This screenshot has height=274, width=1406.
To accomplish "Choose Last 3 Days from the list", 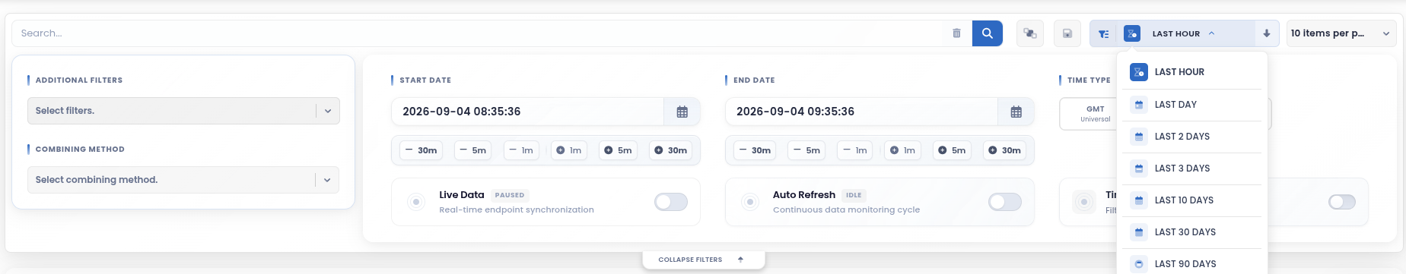I will [1191, 168].
